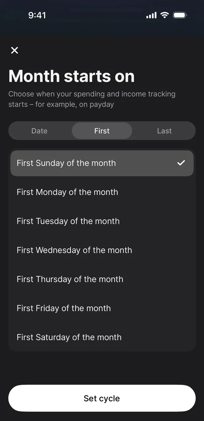Pick First Wednesday of the month
204x421 pixels.
(x=102, y=250)
